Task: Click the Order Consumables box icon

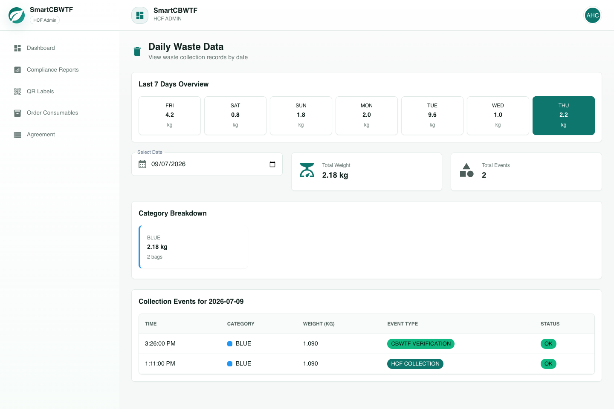Action: (x=17, y=113)
